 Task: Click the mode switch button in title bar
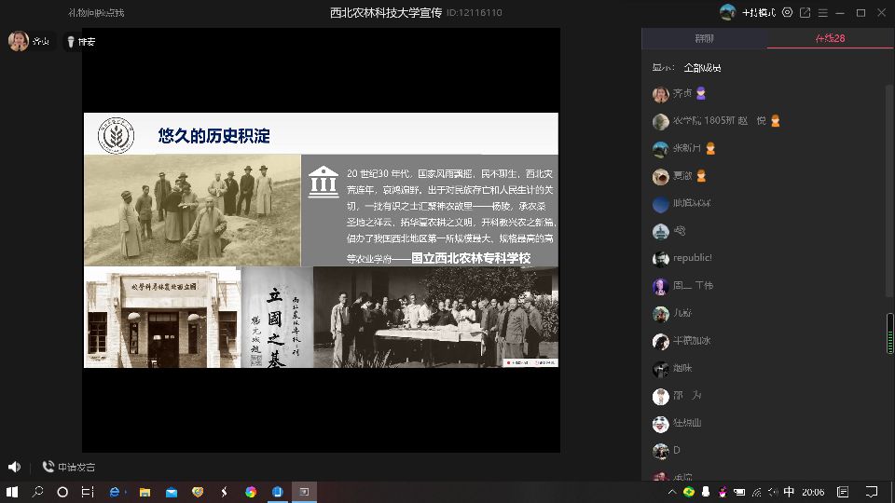pyautogui.click(x=760, y=12)
